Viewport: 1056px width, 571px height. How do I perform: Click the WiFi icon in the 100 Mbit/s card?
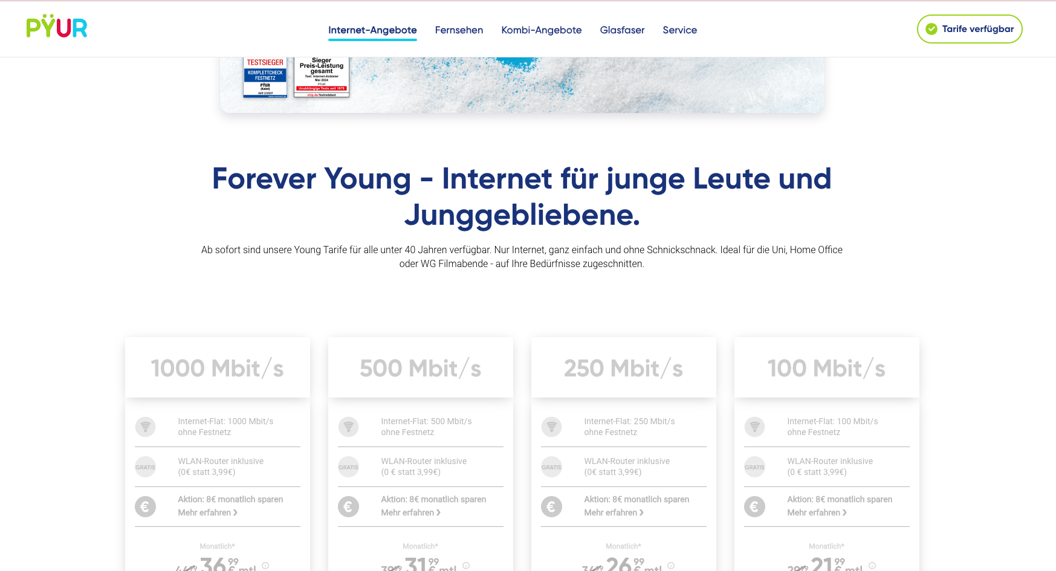(x=754, y=427)
